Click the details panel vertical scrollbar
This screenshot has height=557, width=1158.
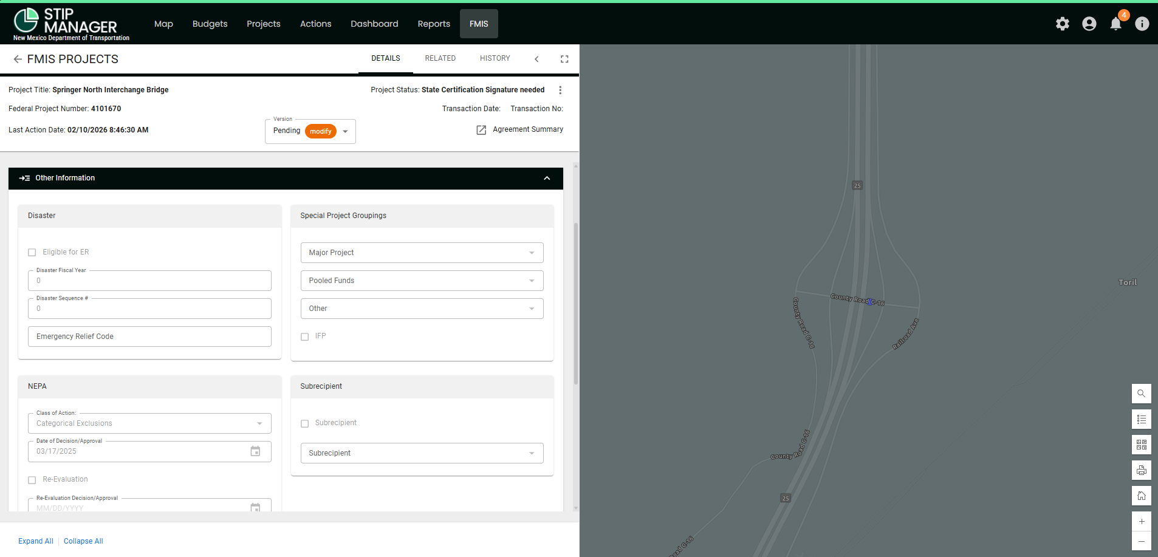tap(576, 304)
